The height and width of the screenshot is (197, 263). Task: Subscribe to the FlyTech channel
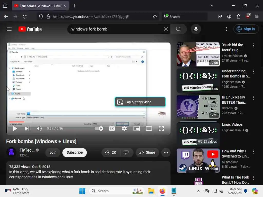click(75, 152)
